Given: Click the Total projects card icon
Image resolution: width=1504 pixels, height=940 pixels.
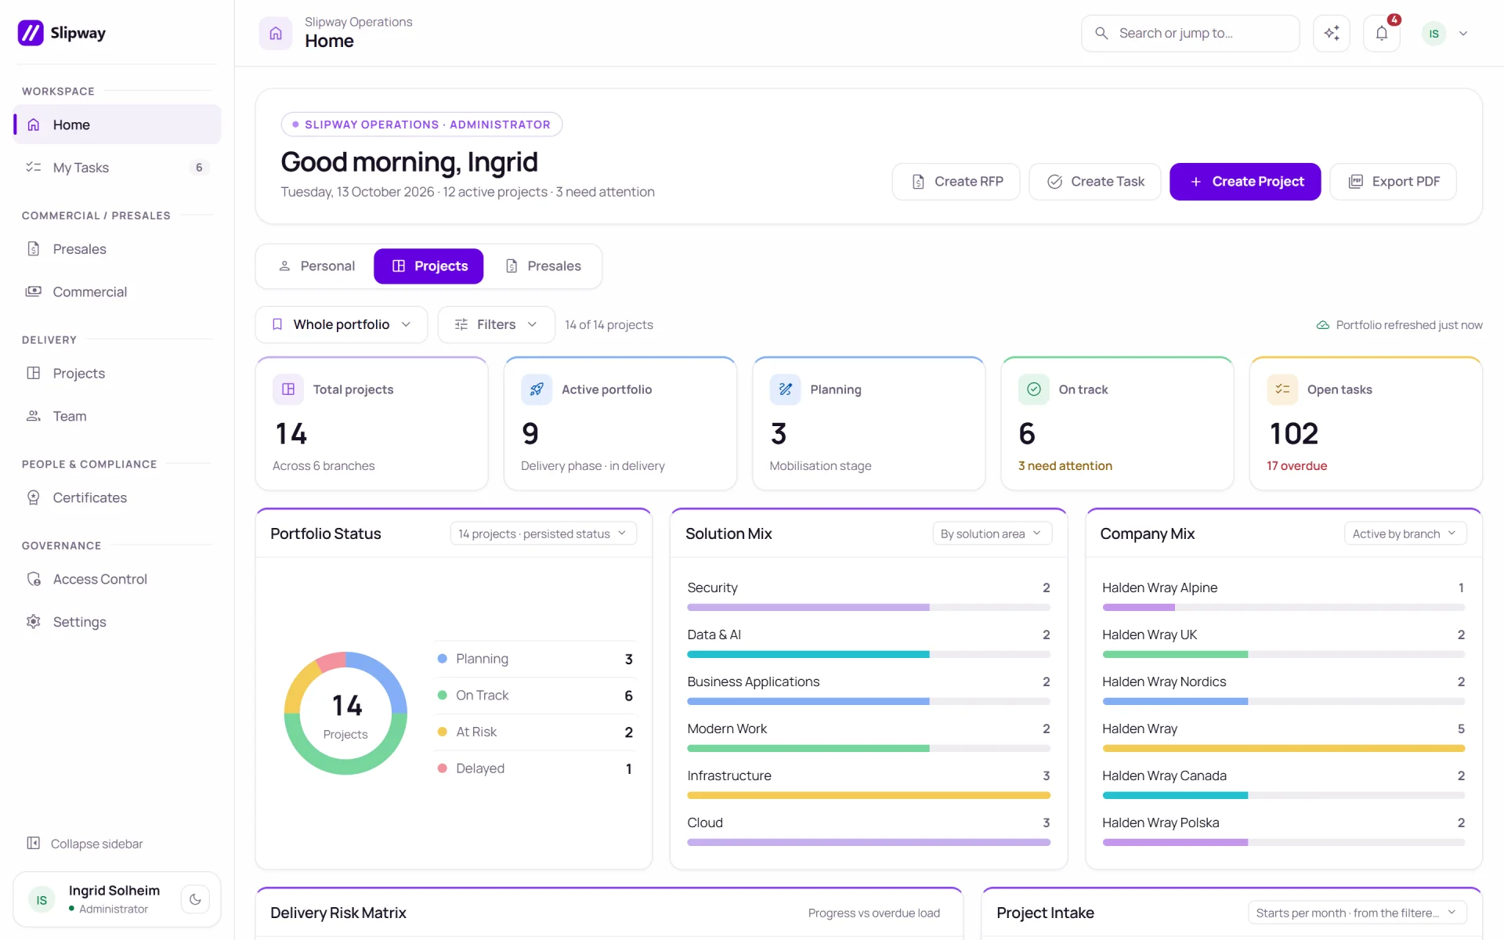Looking at the screenshot, I should [x=288, y=389].
